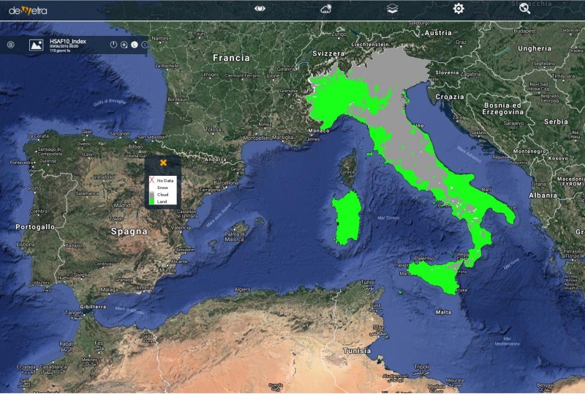This screenshot has width=585, height=394.
Task: Click the 'Malta' map label
Action: tap(443, 312)
